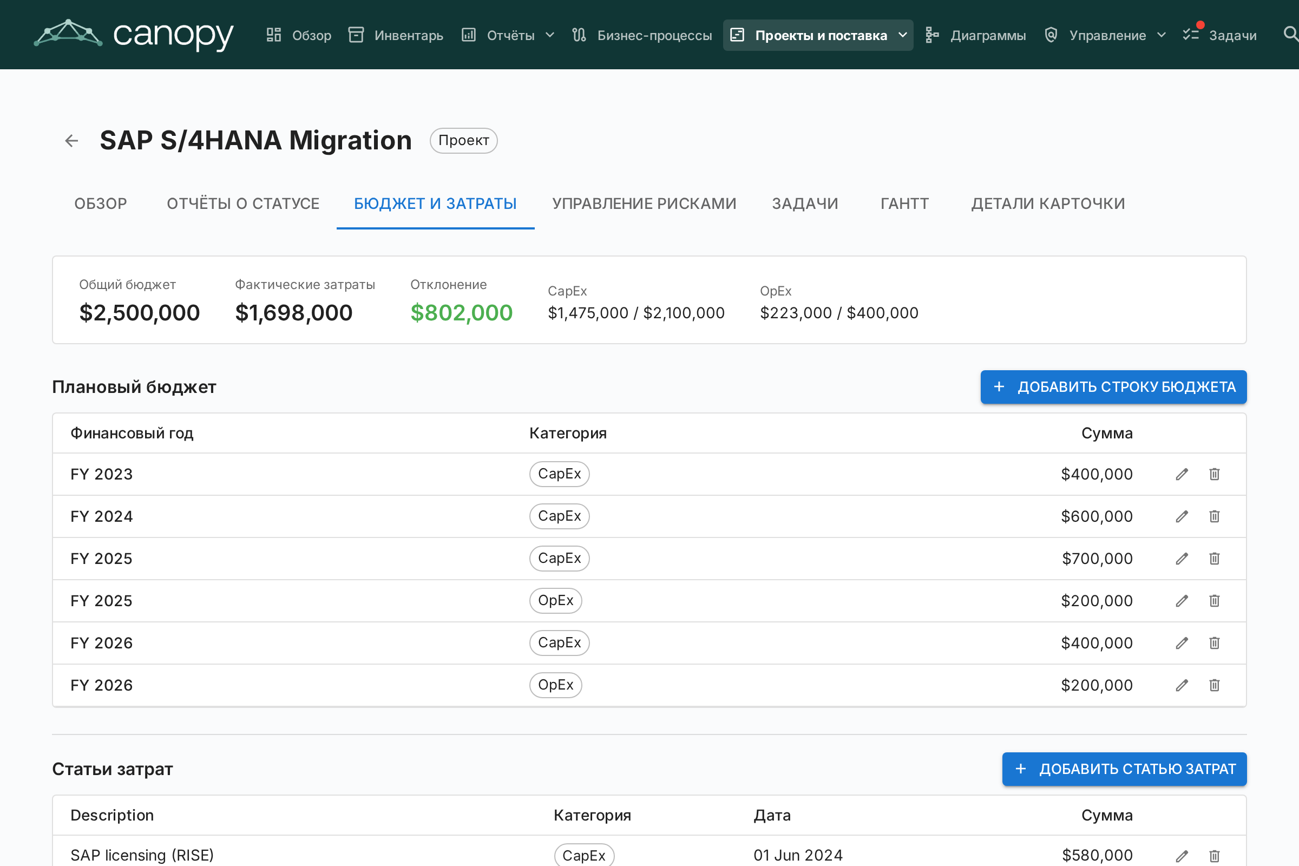Click the CapEx chip in the FY 2023 row

(x=560, y=475)
